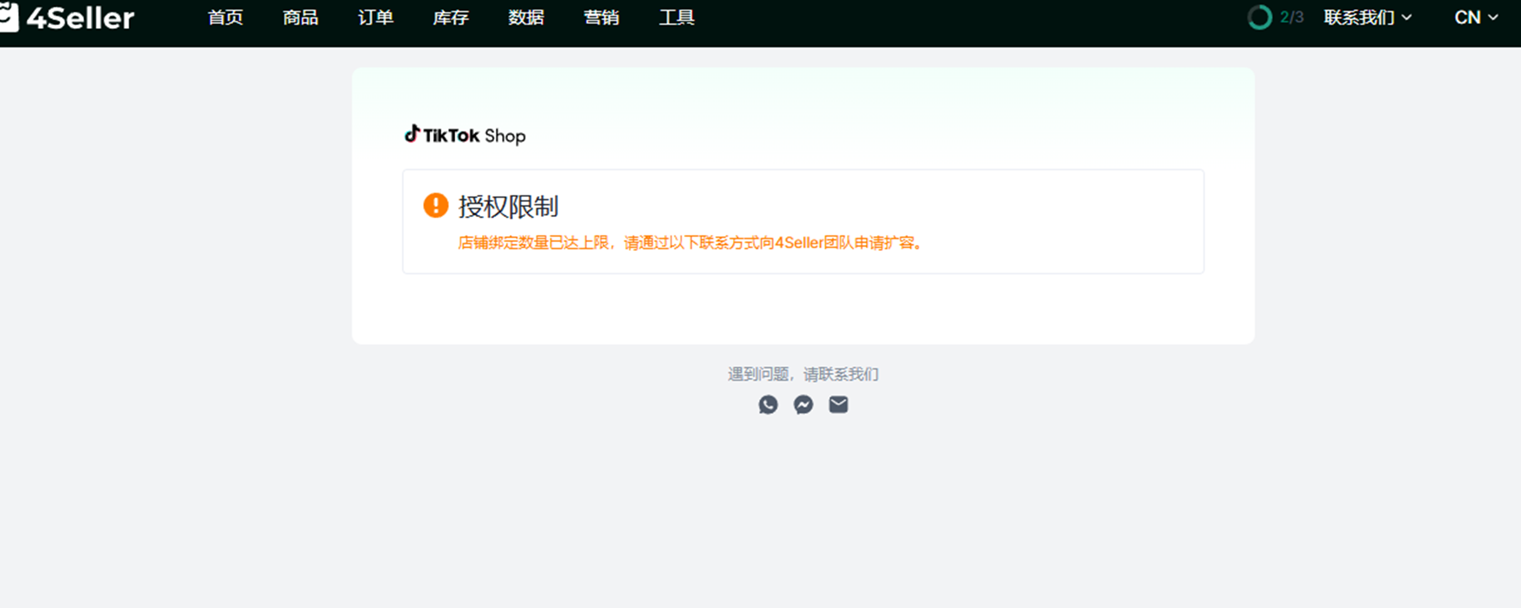
Task: Open the 工具 menu
Action: (676, 18)
